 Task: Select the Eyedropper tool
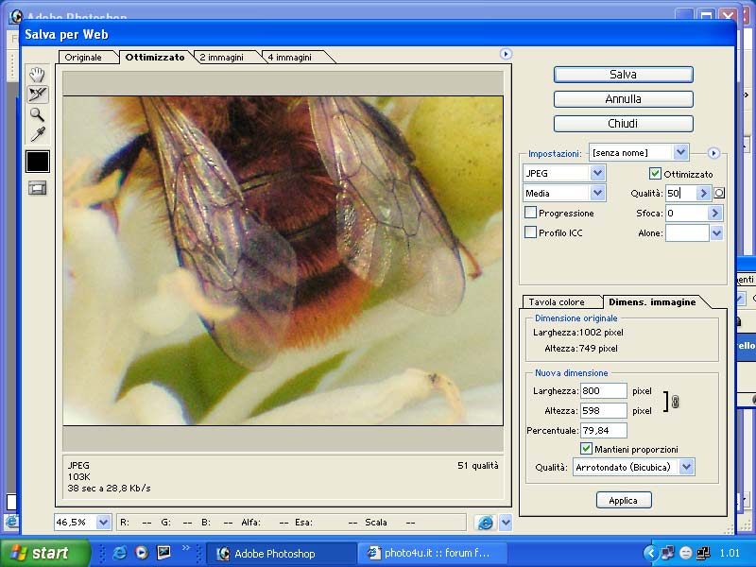[37, 135]
